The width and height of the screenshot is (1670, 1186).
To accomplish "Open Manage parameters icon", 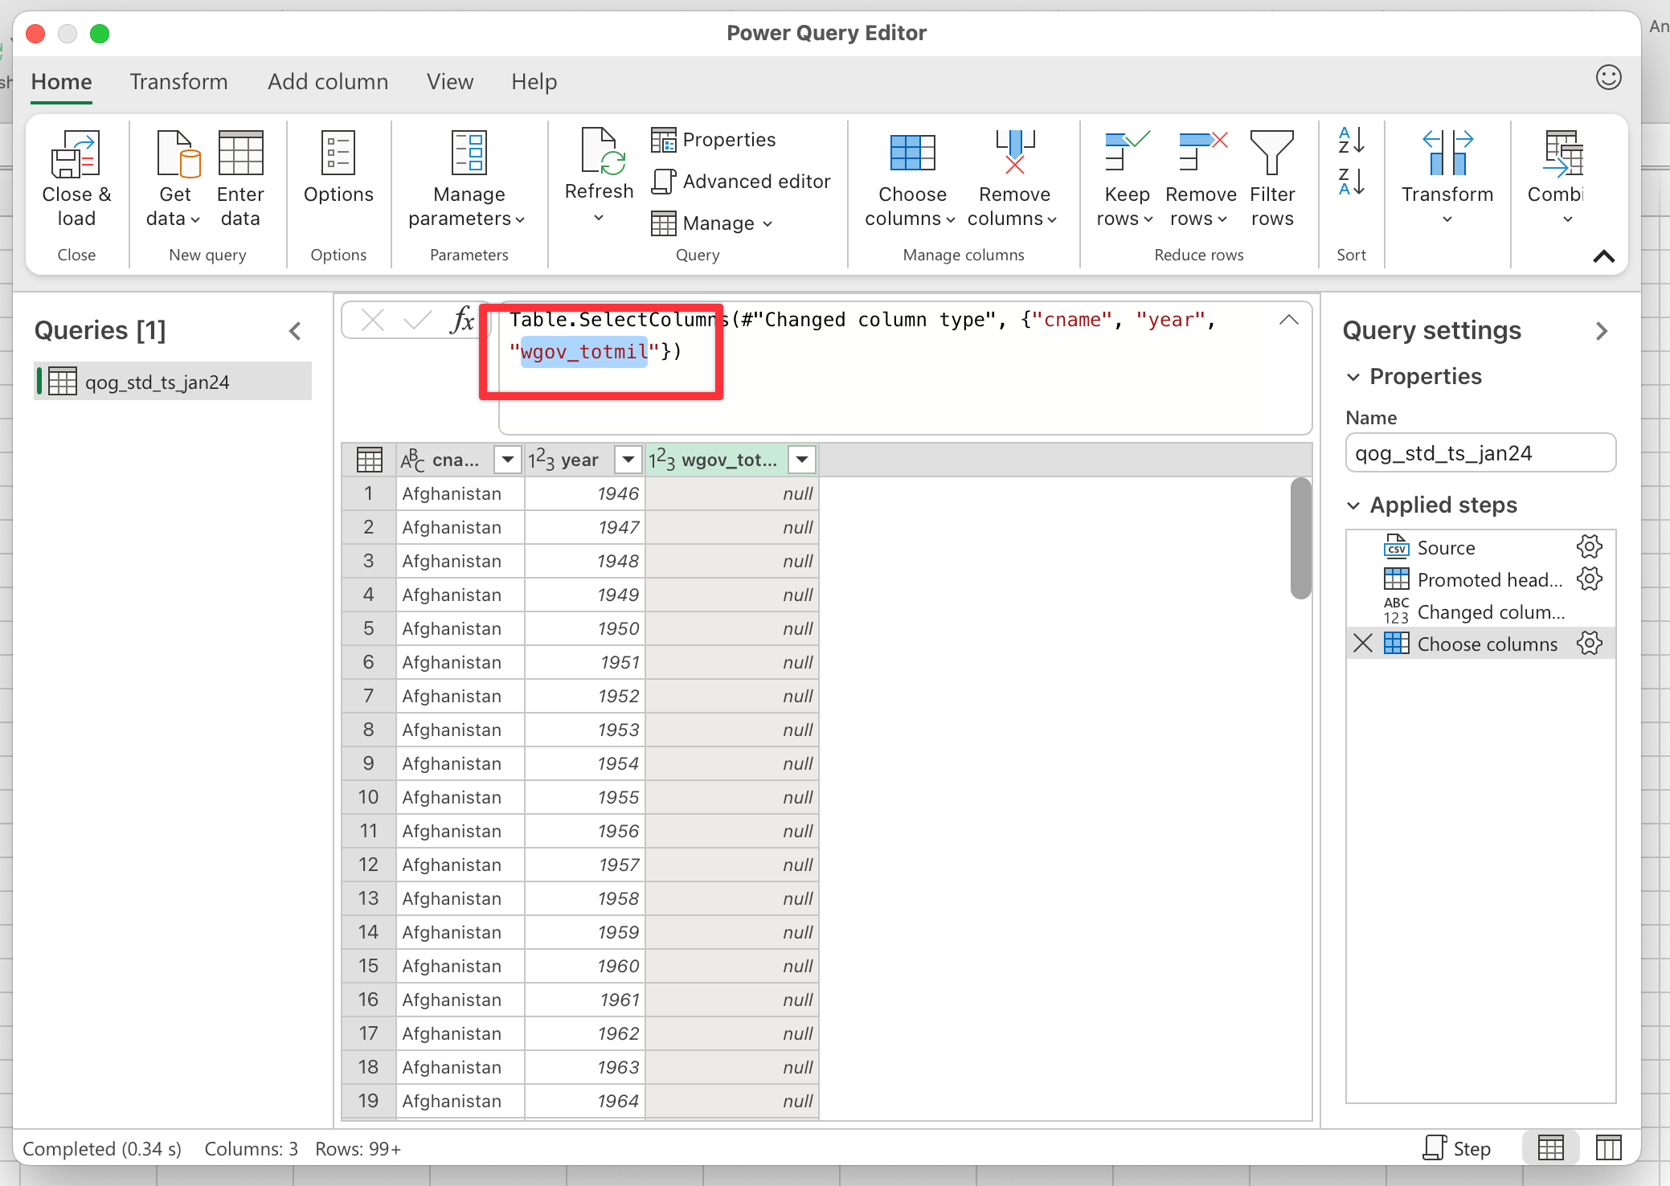I will click(x=469, y=153).
